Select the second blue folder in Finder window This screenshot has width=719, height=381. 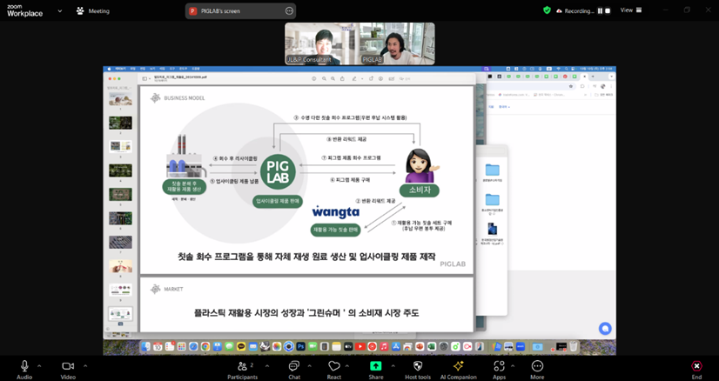point(492,200)
